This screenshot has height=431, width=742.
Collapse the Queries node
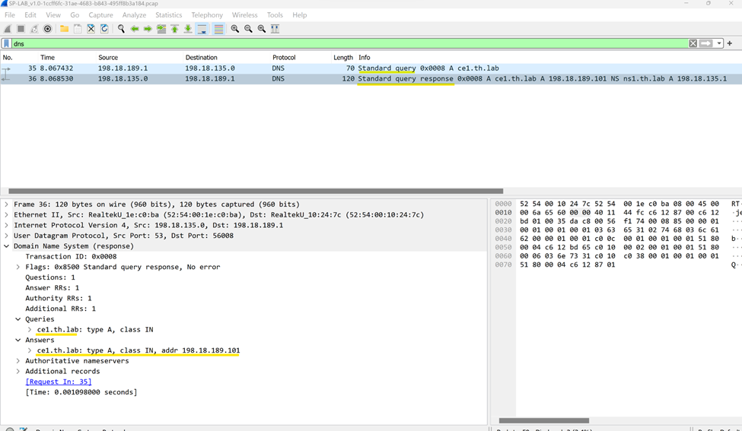tap(18, 319)
